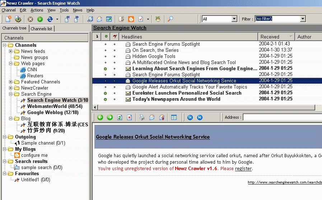322x200 pixels.
Task: Sort by the Headlines column header
Action: 189,37
